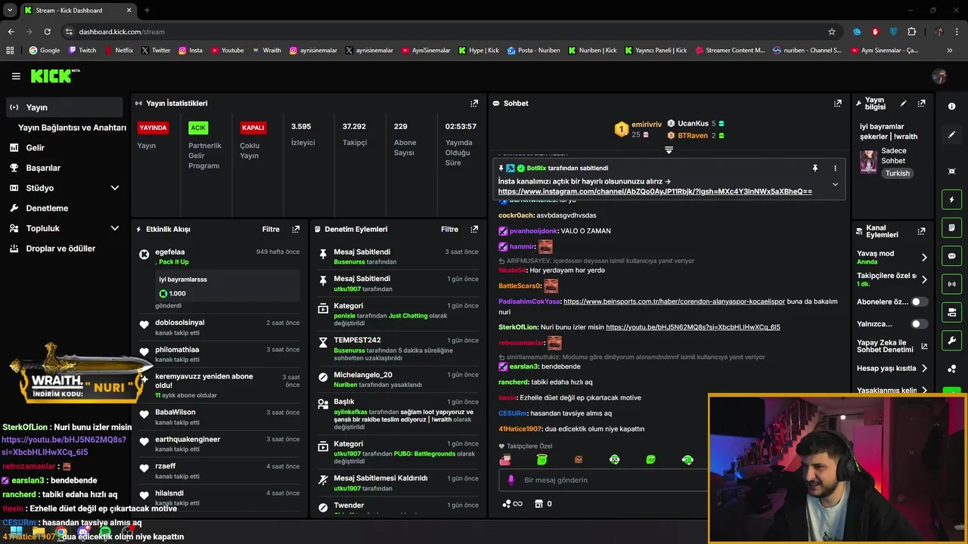
Task: Open Gelir in the left sidebar
Action: (35, 148)
